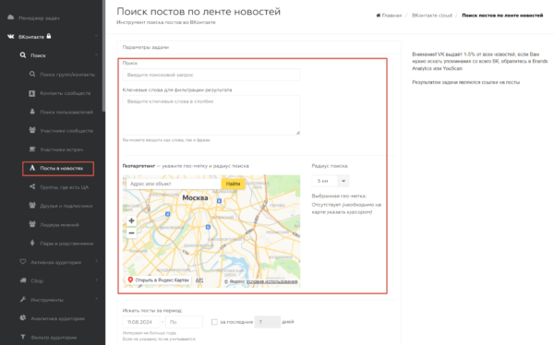Expand the Сбор section chevron

(x=96, y=280)
